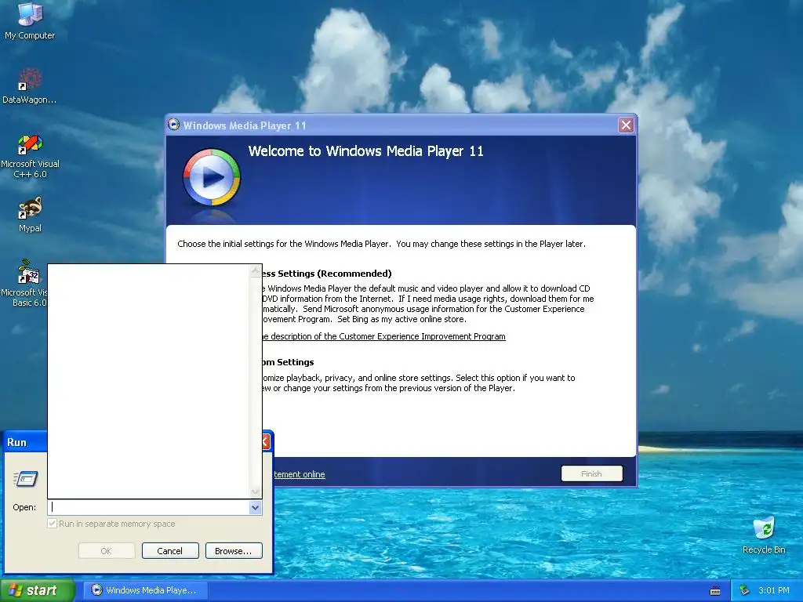Toggle Run in separate memory space checkbox

point(53,523)
